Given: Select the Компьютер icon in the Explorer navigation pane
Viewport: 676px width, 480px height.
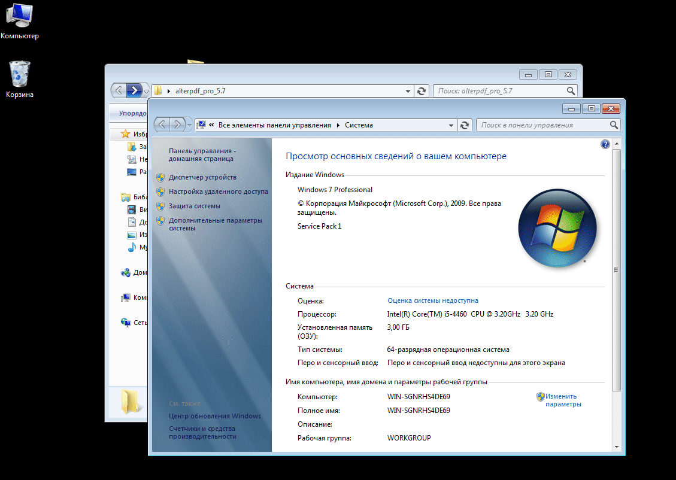Looking at the screenshot, I should point(126,297).
